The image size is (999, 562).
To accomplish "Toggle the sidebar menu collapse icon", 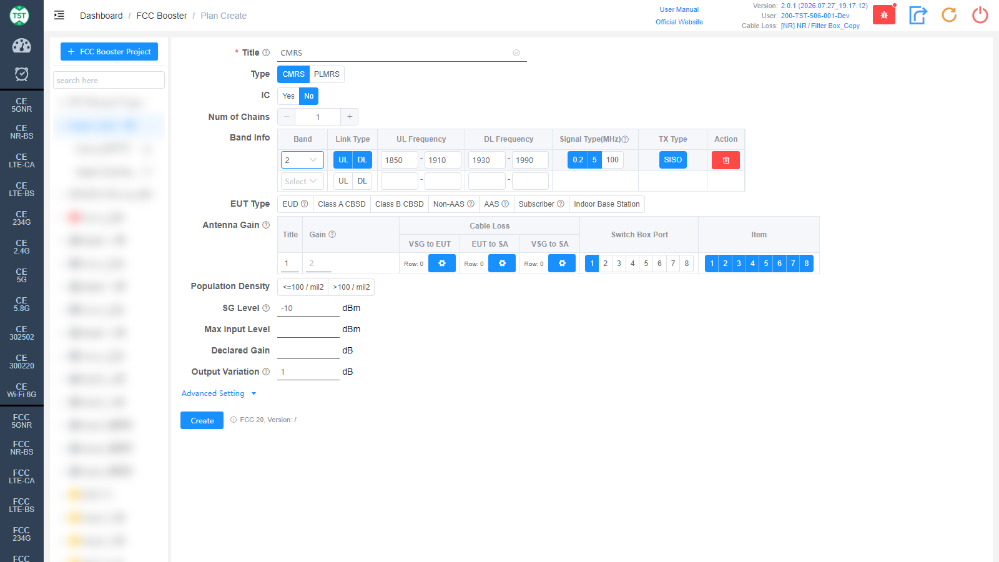I will 59,16.
